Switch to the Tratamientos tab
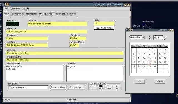 click(x=31, y=14)
